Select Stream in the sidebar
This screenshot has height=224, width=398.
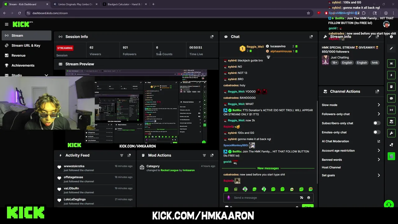click(26, 35)
